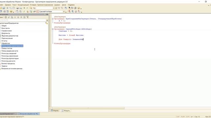
Task: Click the Cut scissors icon
Action: pyautogui.click(x=7, y=8)
